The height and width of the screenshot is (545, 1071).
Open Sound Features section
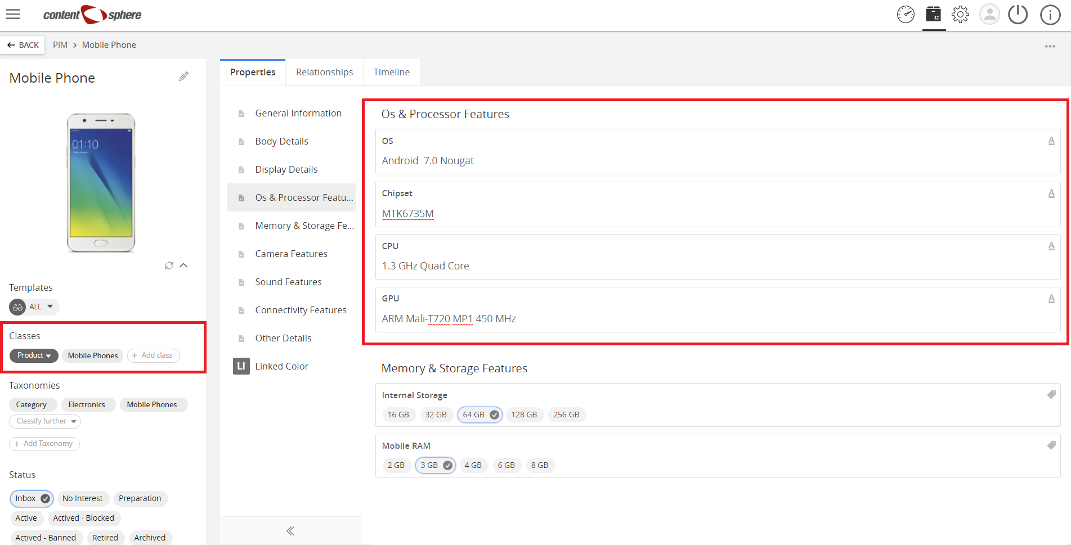(x=292, y=282)
